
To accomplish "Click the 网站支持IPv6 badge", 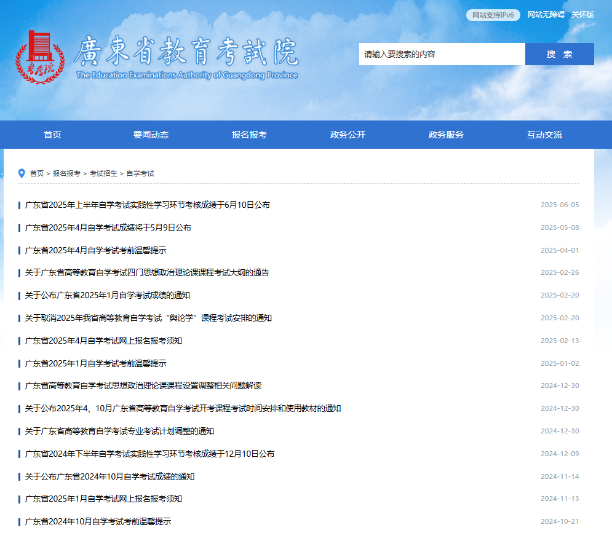I will [x=493, y=15].
